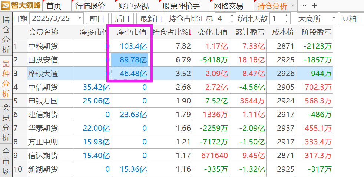The image size is (364, 177).
Task: Click the 25.06亿 net long value
Action: (96, 101)
